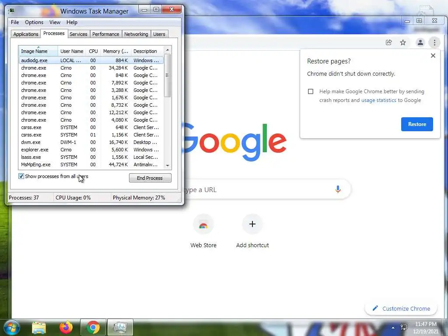The width and height of the screenshot is (448, 336).
Task: Select the chrome.exe row using 12,212 K
Action: click(91, 112)
